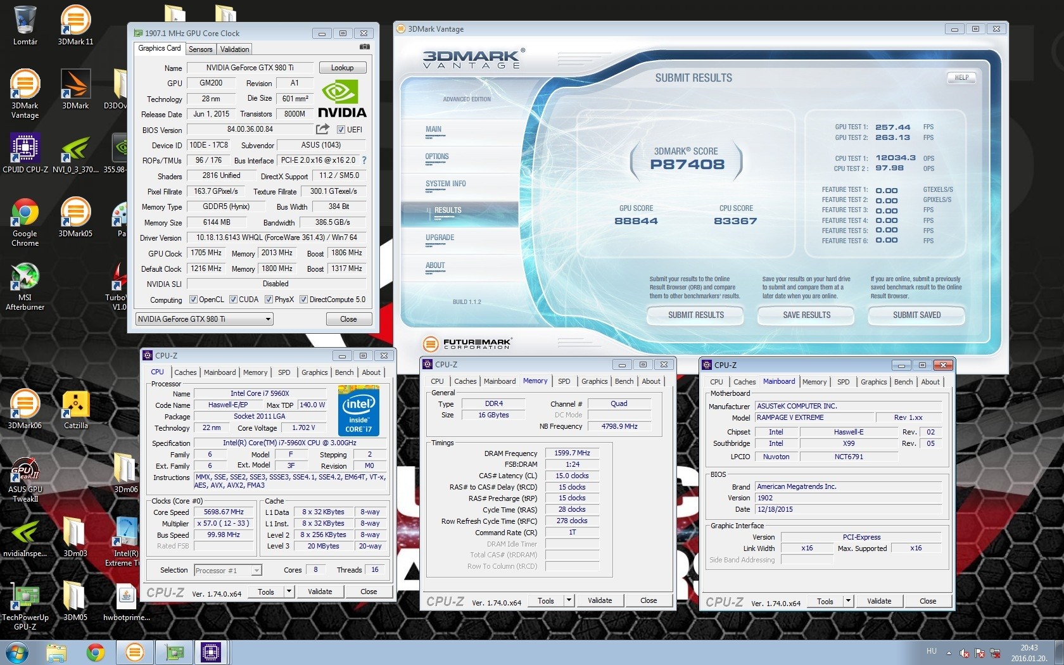1064x665 pixels.
Task: Open the Processor #1 selection dropdown
Action: tap(228, 570)
